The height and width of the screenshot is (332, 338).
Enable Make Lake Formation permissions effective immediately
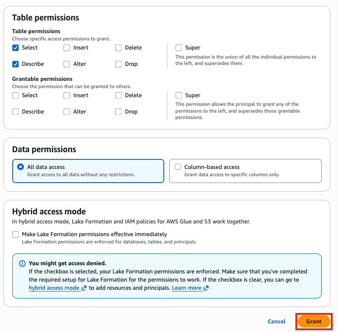pos(15,234)
